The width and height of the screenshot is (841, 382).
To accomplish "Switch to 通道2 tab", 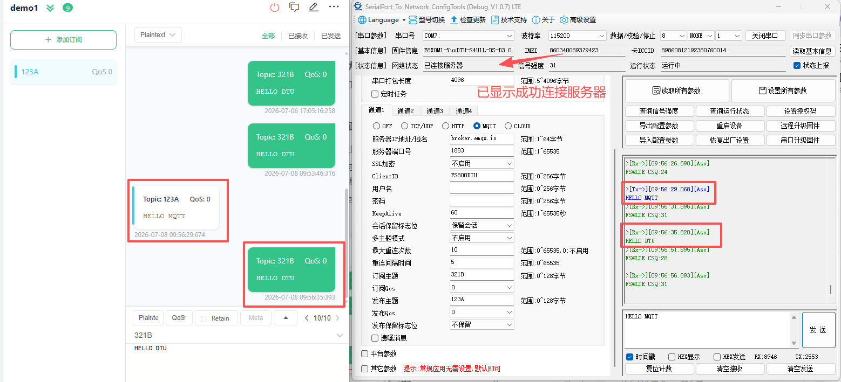I will (405, 111).
